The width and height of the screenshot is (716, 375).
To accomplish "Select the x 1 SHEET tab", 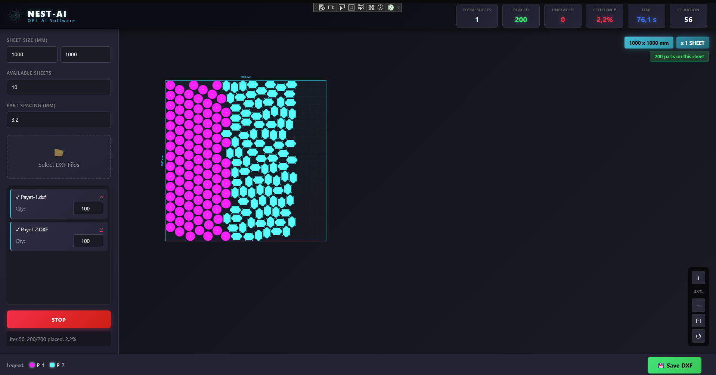I will (692, 43).
